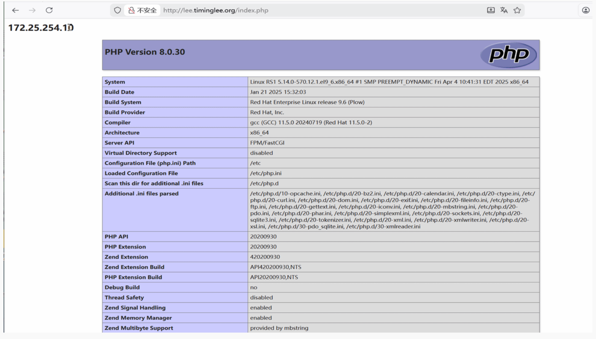Click the Additional .ini files parsed label
596x339 pixels.
point(142,194)
